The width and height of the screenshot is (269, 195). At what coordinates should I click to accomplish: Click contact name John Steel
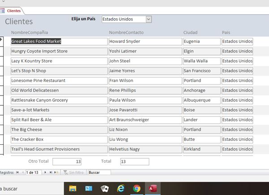coord(145,61)
